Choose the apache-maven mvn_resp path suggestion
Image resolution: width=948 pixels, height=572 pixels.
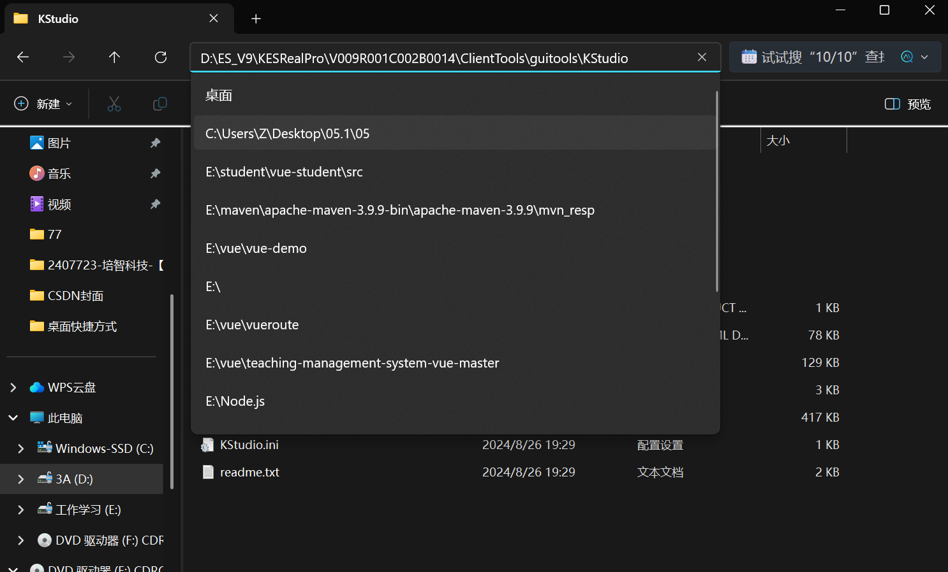point(454,210)
